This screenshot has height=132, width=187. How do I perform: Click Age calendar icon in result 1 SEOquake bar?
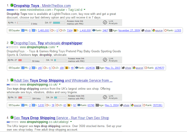pos(111,31)
